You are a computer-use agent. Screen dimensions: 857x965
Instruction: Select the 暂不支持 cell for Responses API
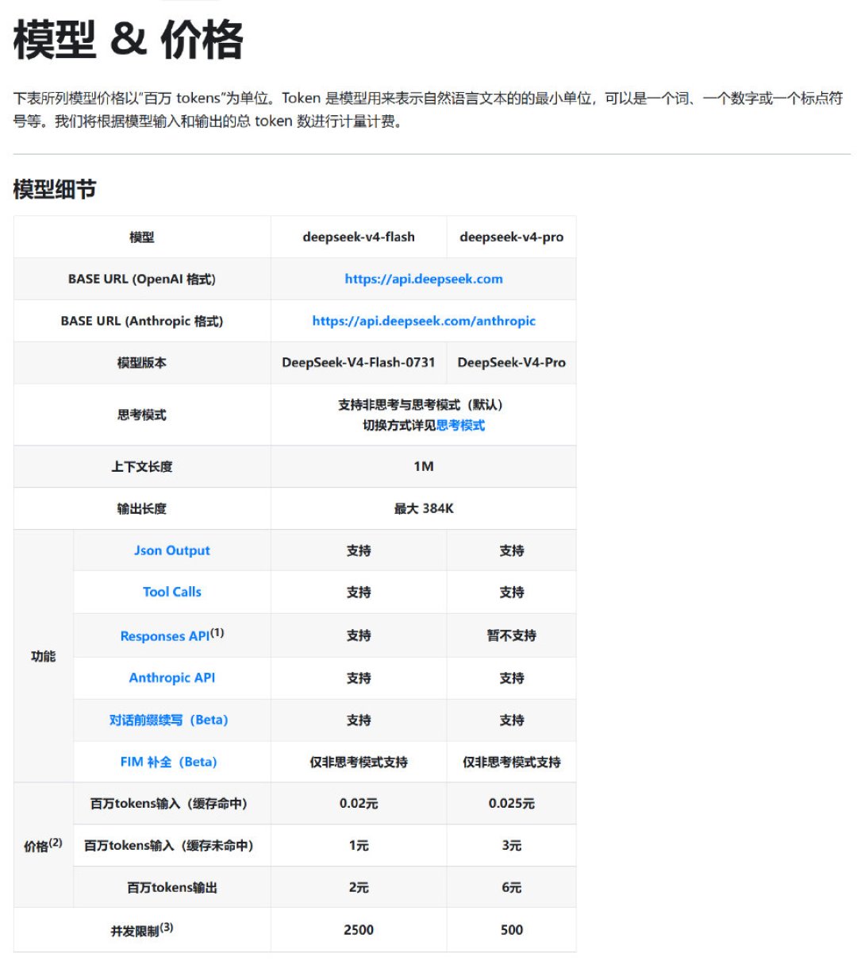(512, 635)
